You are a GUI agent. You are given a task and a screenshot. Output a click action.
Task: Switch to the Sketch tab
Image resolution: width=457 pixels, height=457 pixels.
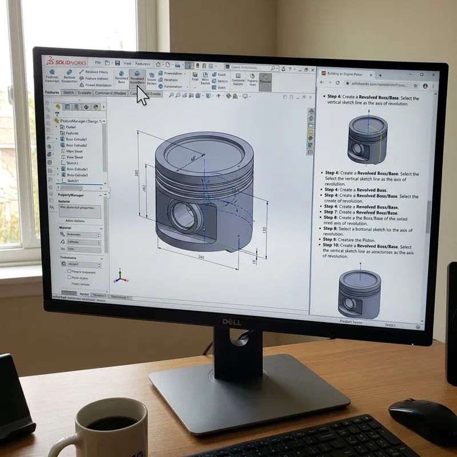(68, 93)
